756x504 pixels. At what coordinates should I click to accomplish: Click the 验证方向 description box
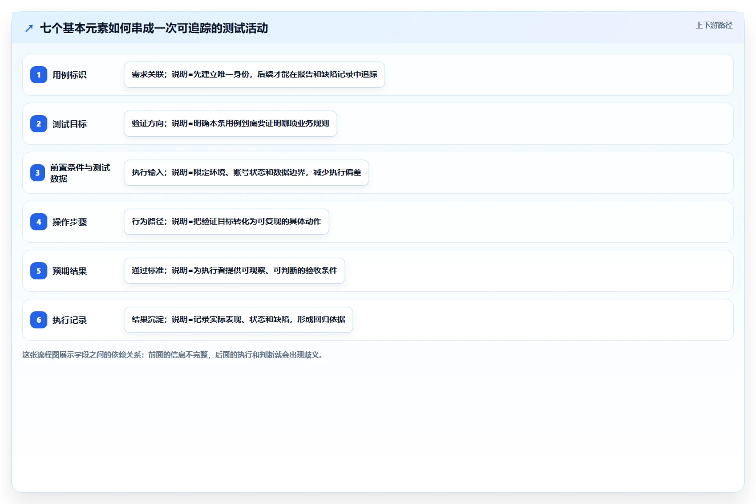click(231, 124)
